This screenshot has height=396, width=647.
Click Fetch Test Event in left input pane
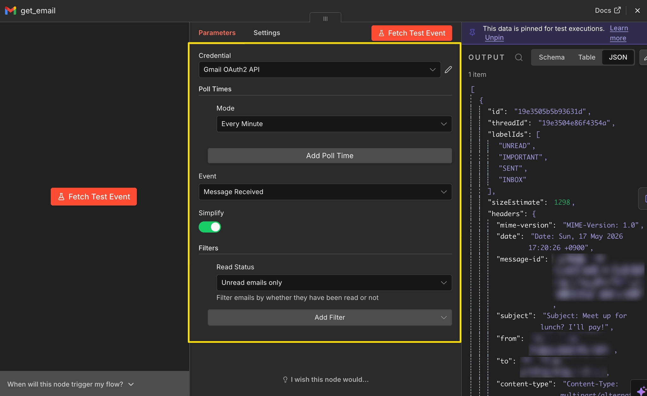click(94, 197)
